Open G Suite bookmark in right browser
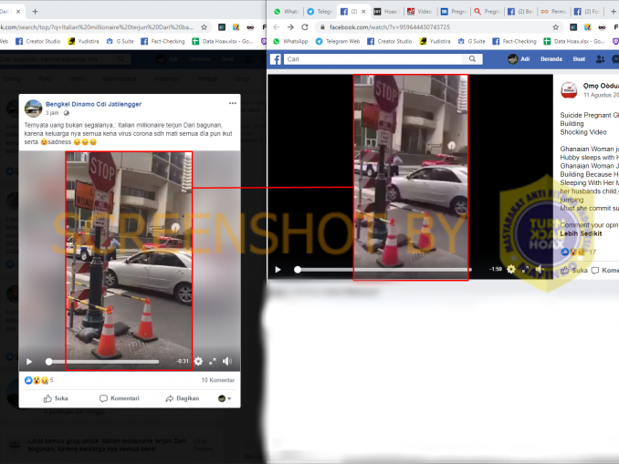 (472, 41)
